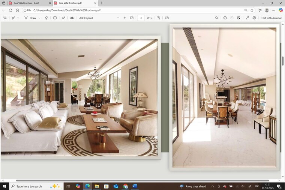Open a new browser tab
285x190 pixels.
[x=102, y=3]
